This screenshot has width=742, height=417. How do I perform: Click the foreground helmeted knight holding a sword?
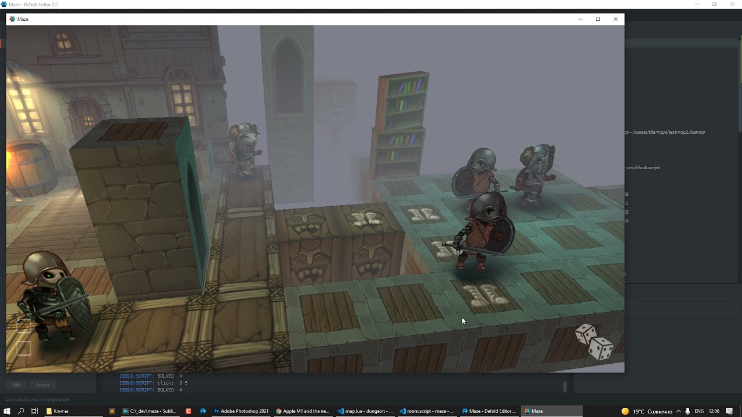pos(480,232)
